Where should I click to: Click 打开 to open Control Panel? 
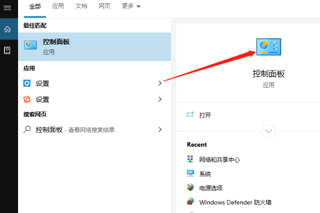coord(205,115)
